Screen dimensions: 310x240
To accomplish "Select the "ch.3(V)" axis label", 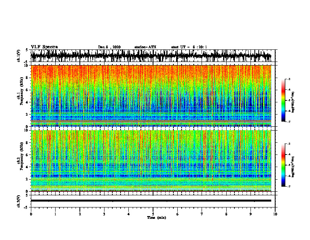I will 19,201.
